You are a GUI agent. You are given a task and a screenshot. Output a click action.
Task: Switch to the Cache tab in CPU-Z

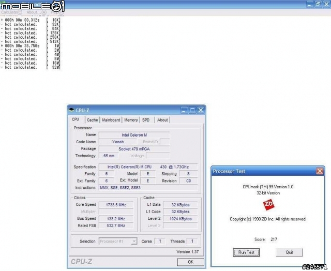92,120
